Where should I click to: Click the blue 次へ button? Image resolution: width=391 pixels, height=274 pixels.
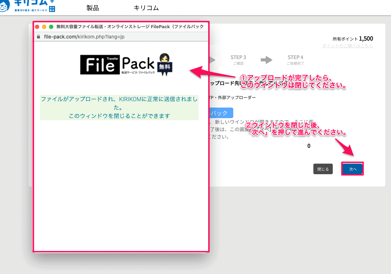click(352, 169)
